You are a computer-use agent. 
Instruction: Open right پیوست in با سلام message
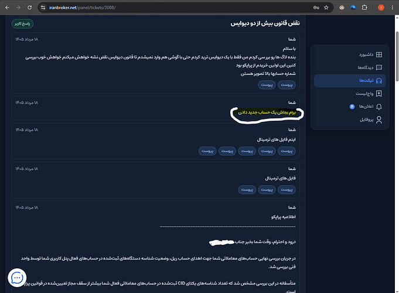tap(287, 85)
